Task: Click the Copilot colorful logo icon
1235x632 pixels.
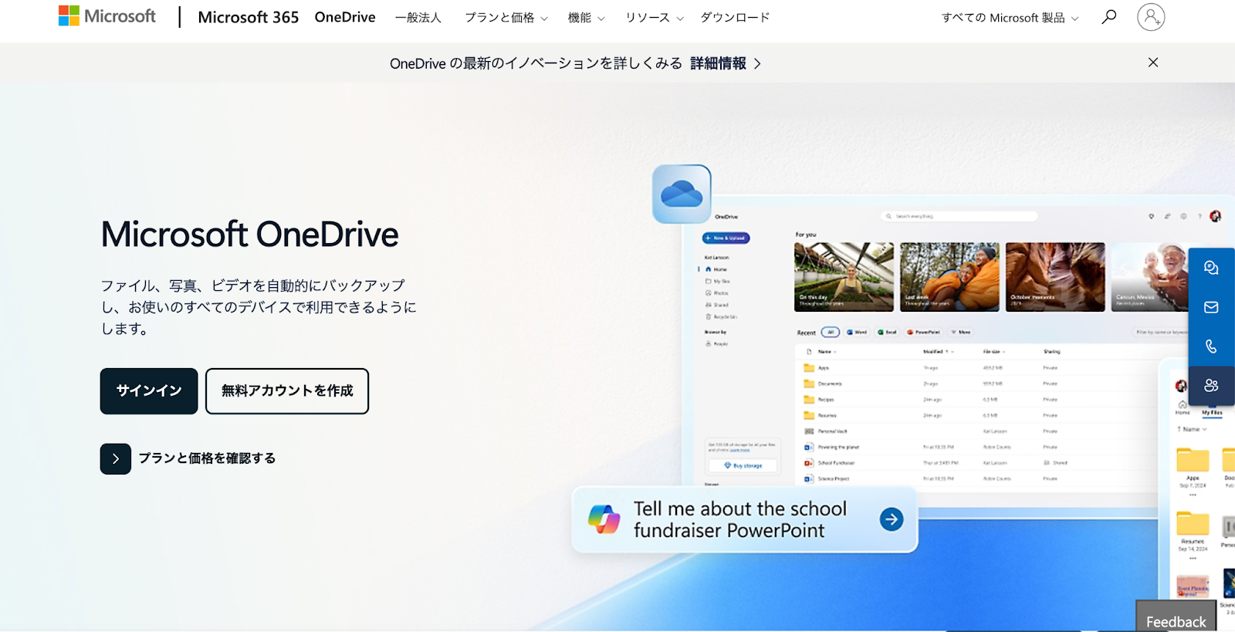Action: 604,519
